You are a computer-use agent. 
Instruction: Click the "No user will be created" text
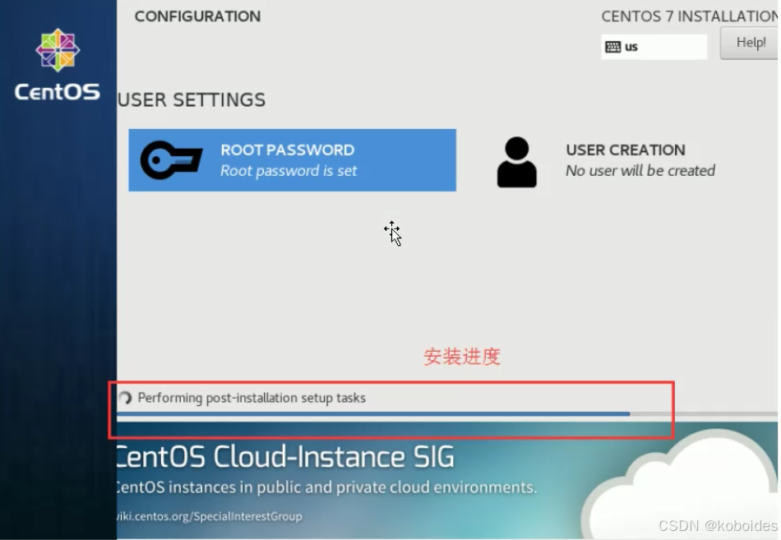coord(640,171)
